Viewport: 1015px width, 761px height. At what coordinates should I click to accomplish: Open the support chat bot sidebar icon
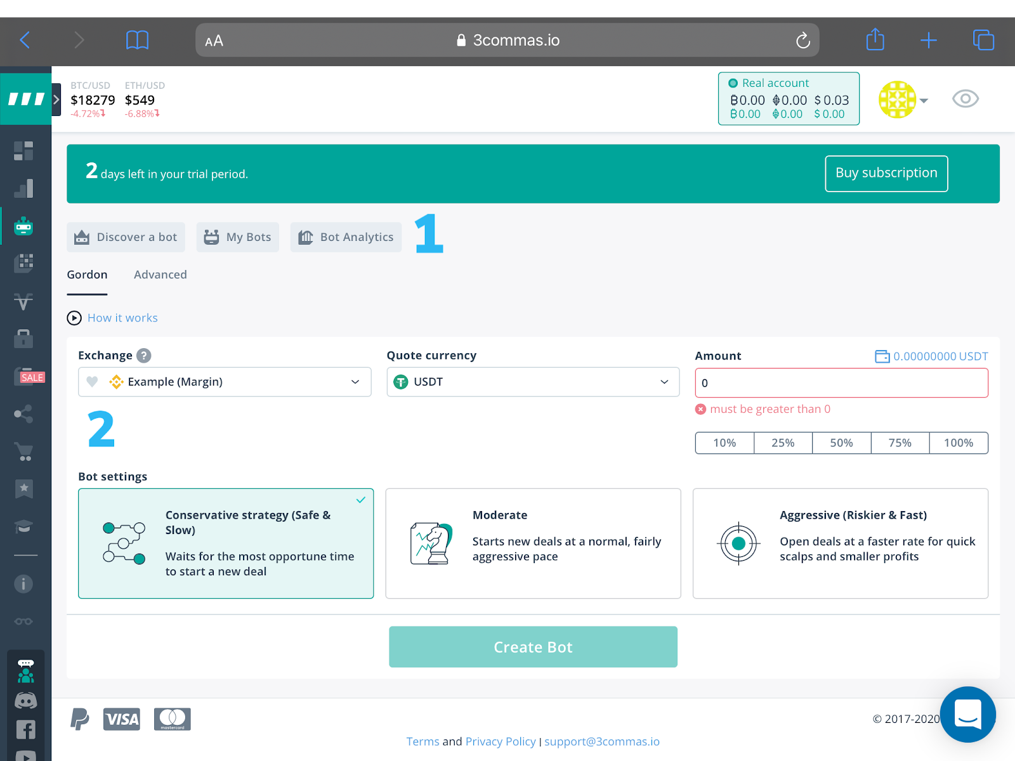coord(26,671)
